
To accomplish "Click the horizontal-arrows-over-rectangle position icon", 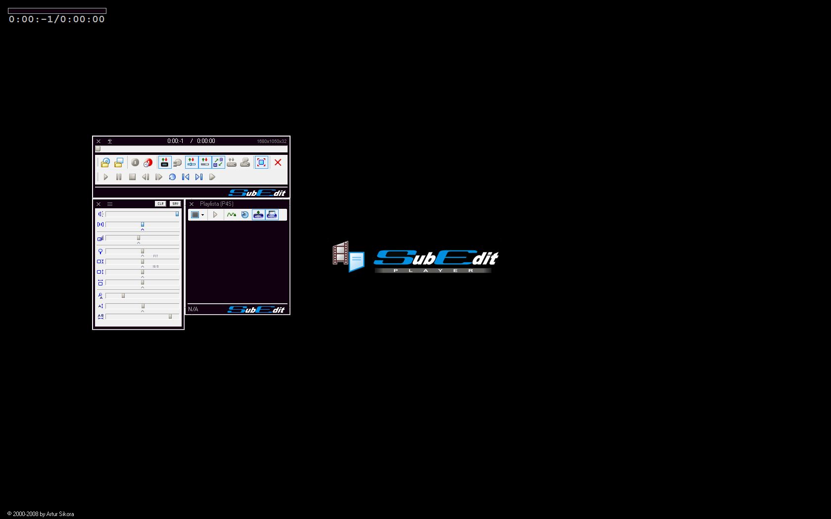I will [100, 283].
